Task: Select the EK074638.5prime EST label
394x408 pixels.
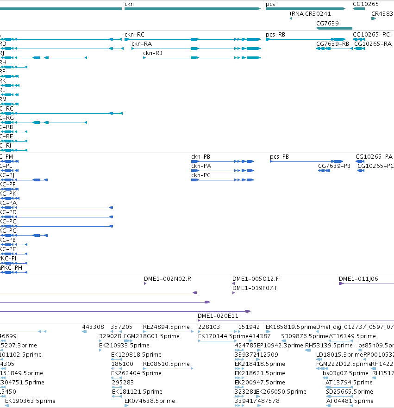Action: click(x=150, y=401)
